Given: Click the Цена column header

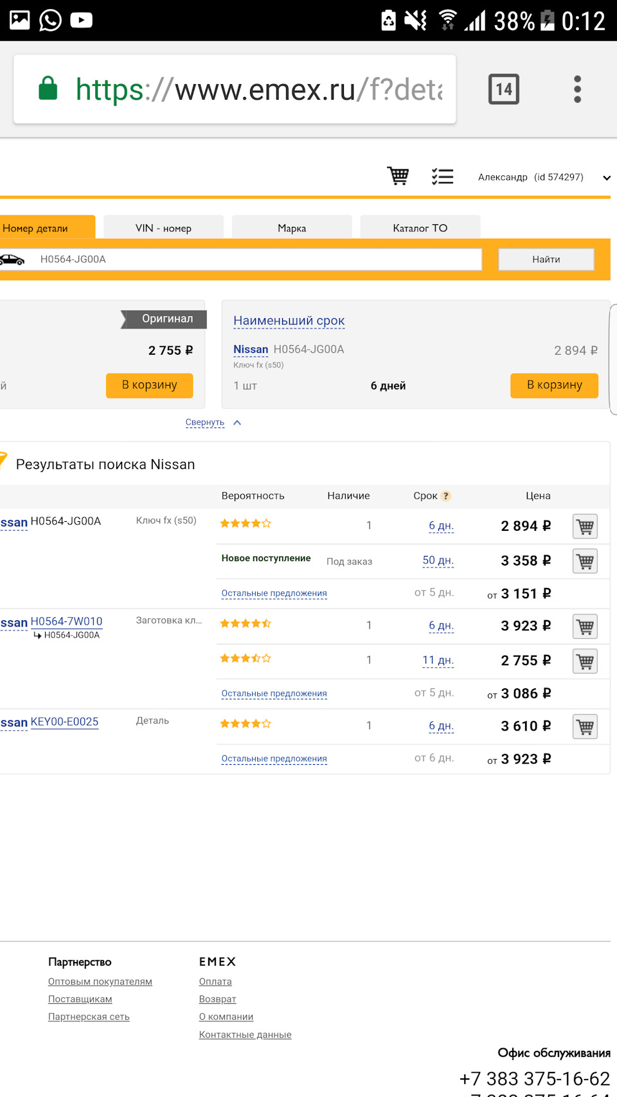Looking at the screenshot, I should [538, 496].
